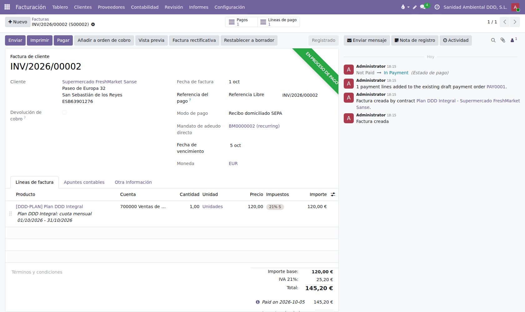Open the apps grid menu icon
The height and width of the screenshot is (312, 525).
7,7
